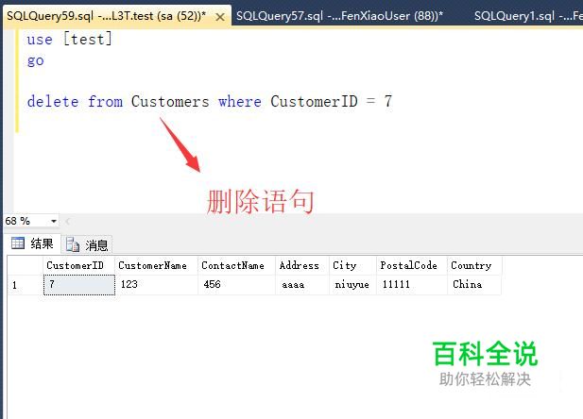583x419 pixels.
Task: Select the City column header
Action: click(352, 265)
